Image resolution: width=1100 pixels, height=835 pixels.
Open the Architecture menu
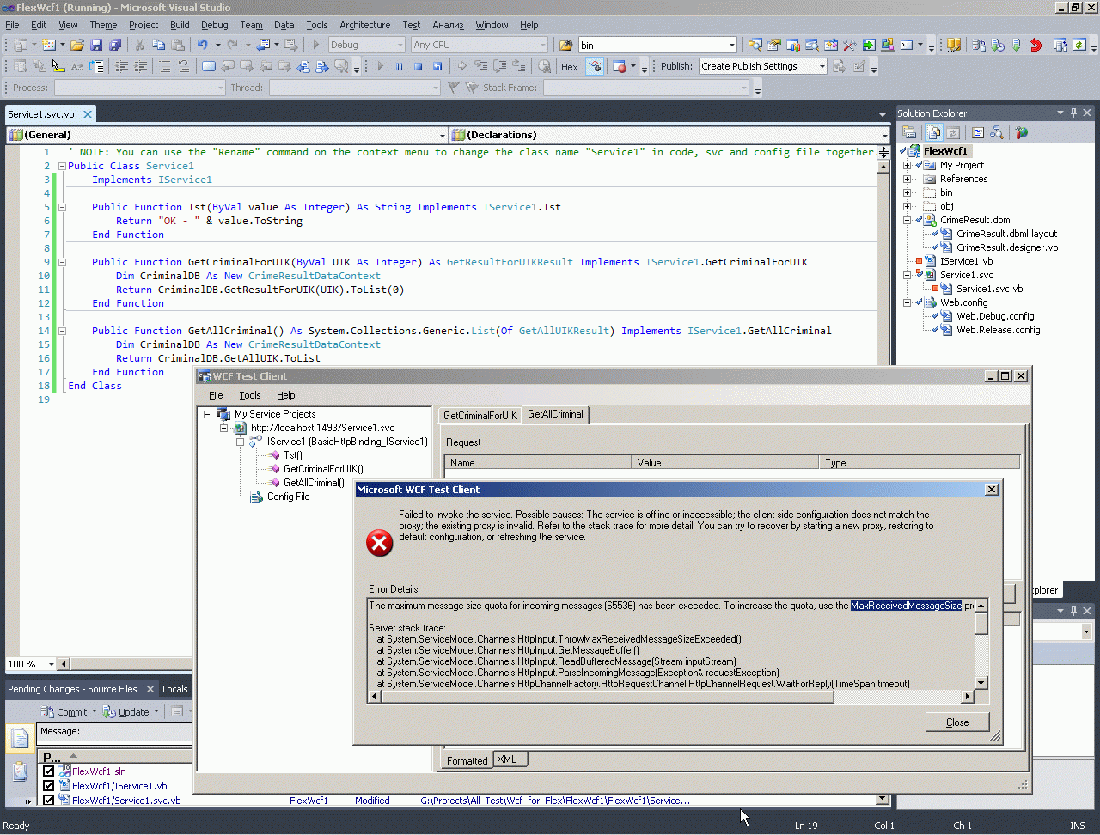point(364,25)
